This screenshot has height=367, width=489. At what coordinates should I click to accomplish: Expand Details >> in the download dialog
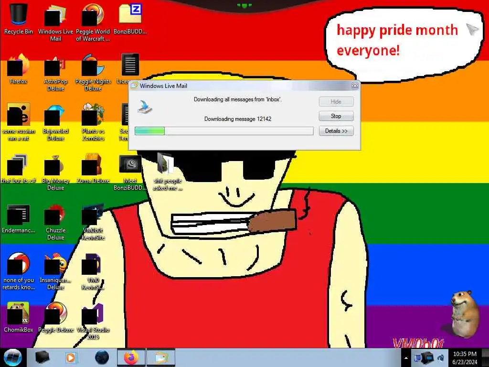pyautogui.click(x=336, y=131)
